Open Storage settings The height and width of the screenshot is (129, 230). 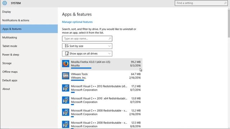tap(29, 63)
